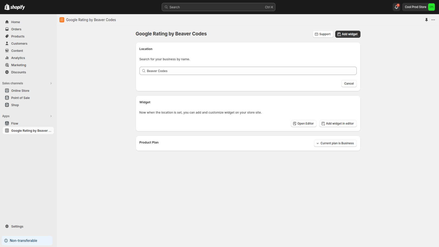Click the Sales channels heading
439x247 pixels.
click(x=13, y=83)
